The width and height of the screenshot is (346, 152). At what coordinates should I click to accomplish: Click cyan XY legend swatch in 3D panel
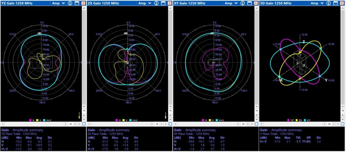coord(305,120)
